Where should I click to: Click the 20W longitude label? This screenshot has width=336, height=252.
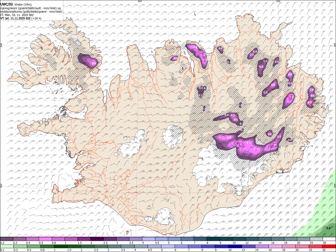click(x=140, y=1)
